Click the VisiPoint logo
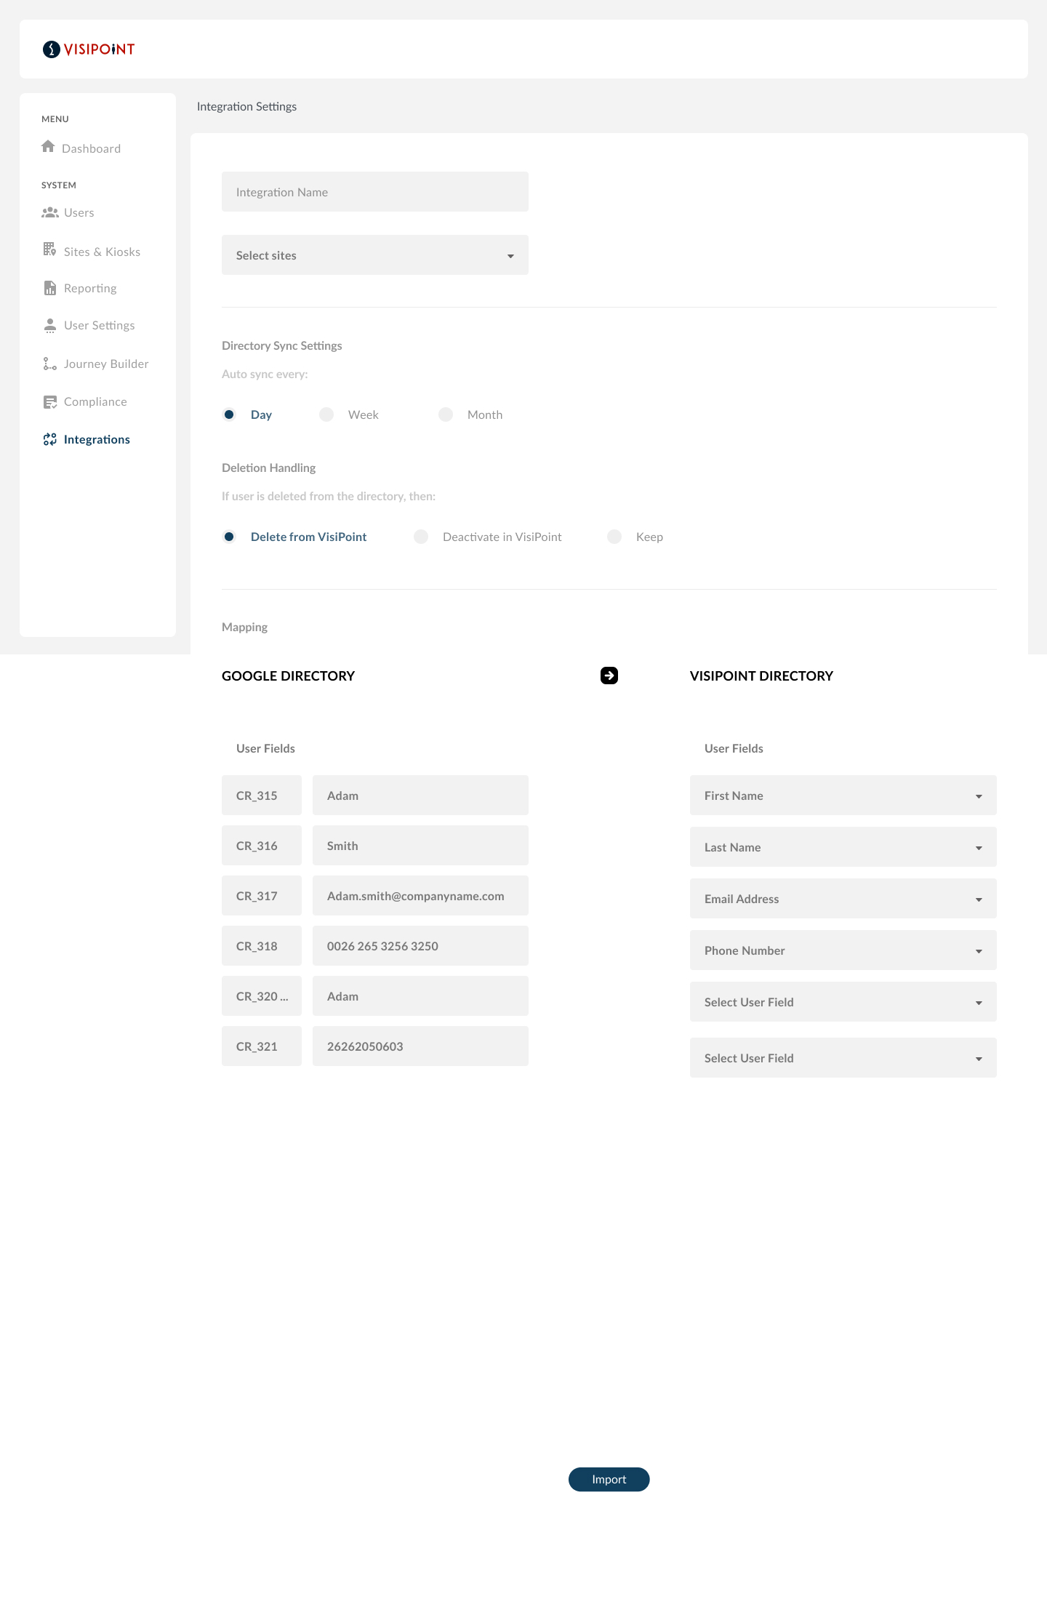This screenshot has height=1623, width=1047. (89, 49)
